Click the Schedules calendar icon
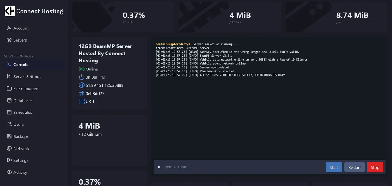Viewport: 392px width, 186px height. 9,112
